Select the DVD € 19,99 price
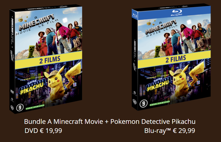 (43, 130)
